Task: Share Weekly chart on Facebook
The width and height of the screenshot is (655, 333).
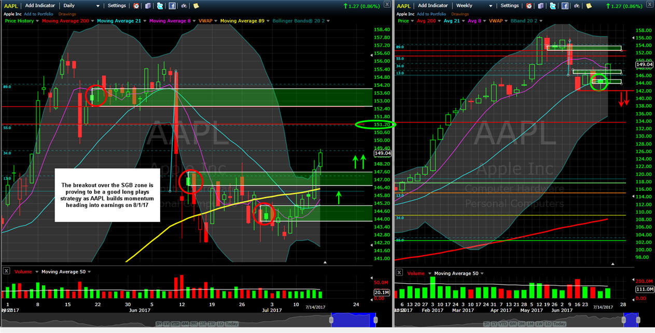Action: pyautogui.click(x=565, y=6)
